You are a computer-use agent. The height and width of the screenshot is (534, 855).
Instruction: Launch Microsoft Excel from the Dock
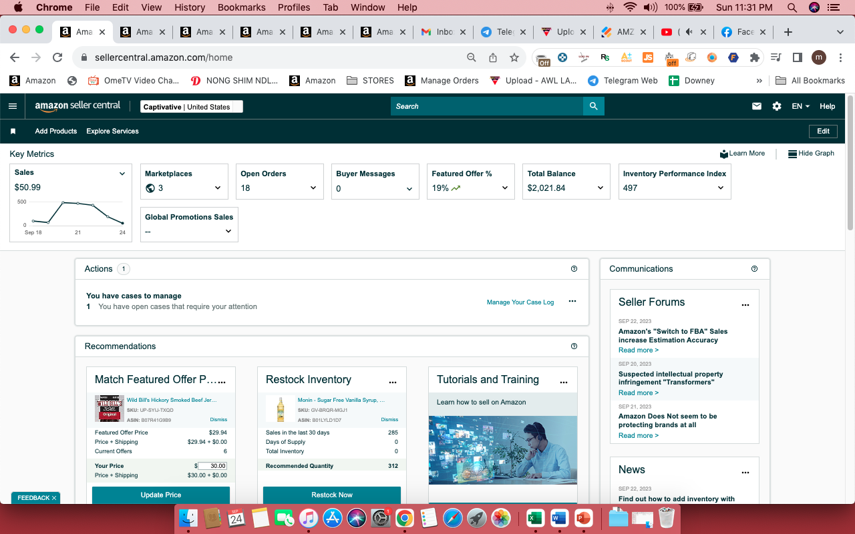click(x=535, y=517)
